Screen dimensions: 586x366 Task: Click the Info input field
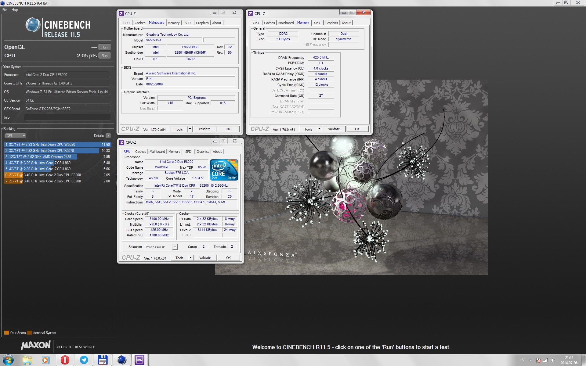click(67, 117)
